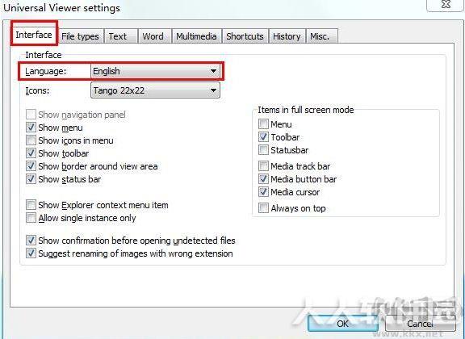Toggle the Show status bar checkbox
Viewport: 465px width, 339px height.
pos(31,179)
